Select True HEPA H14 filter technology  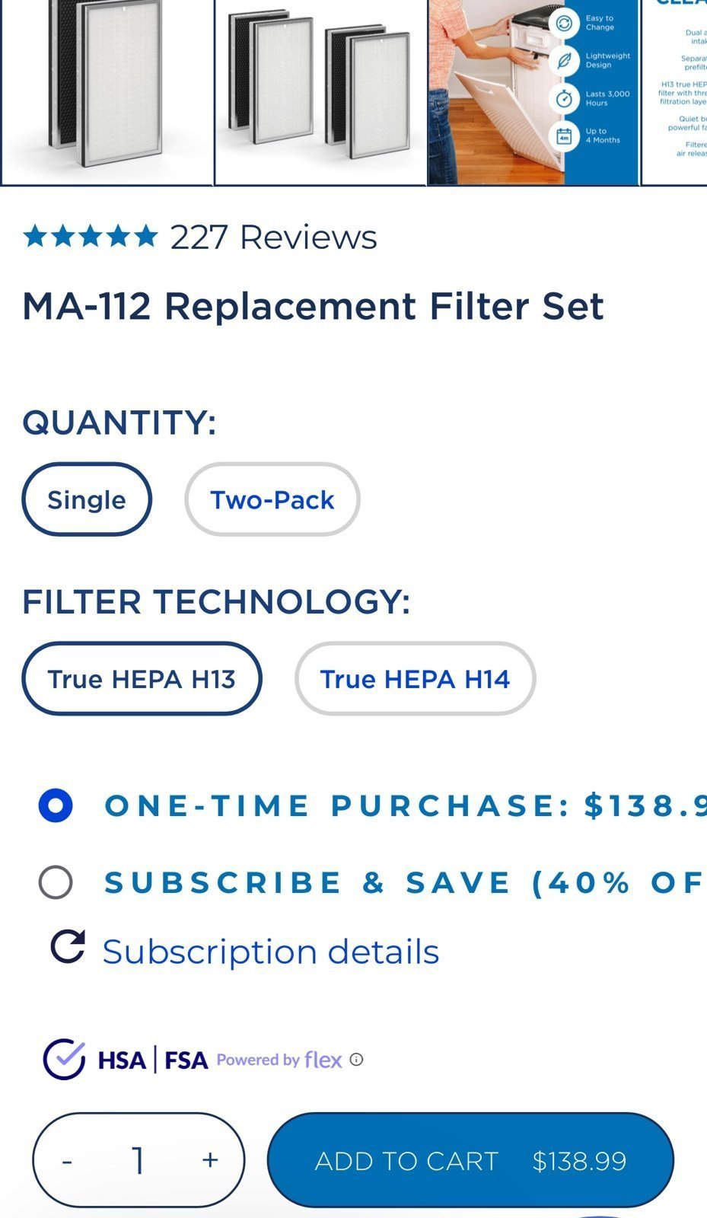(415, 678)
